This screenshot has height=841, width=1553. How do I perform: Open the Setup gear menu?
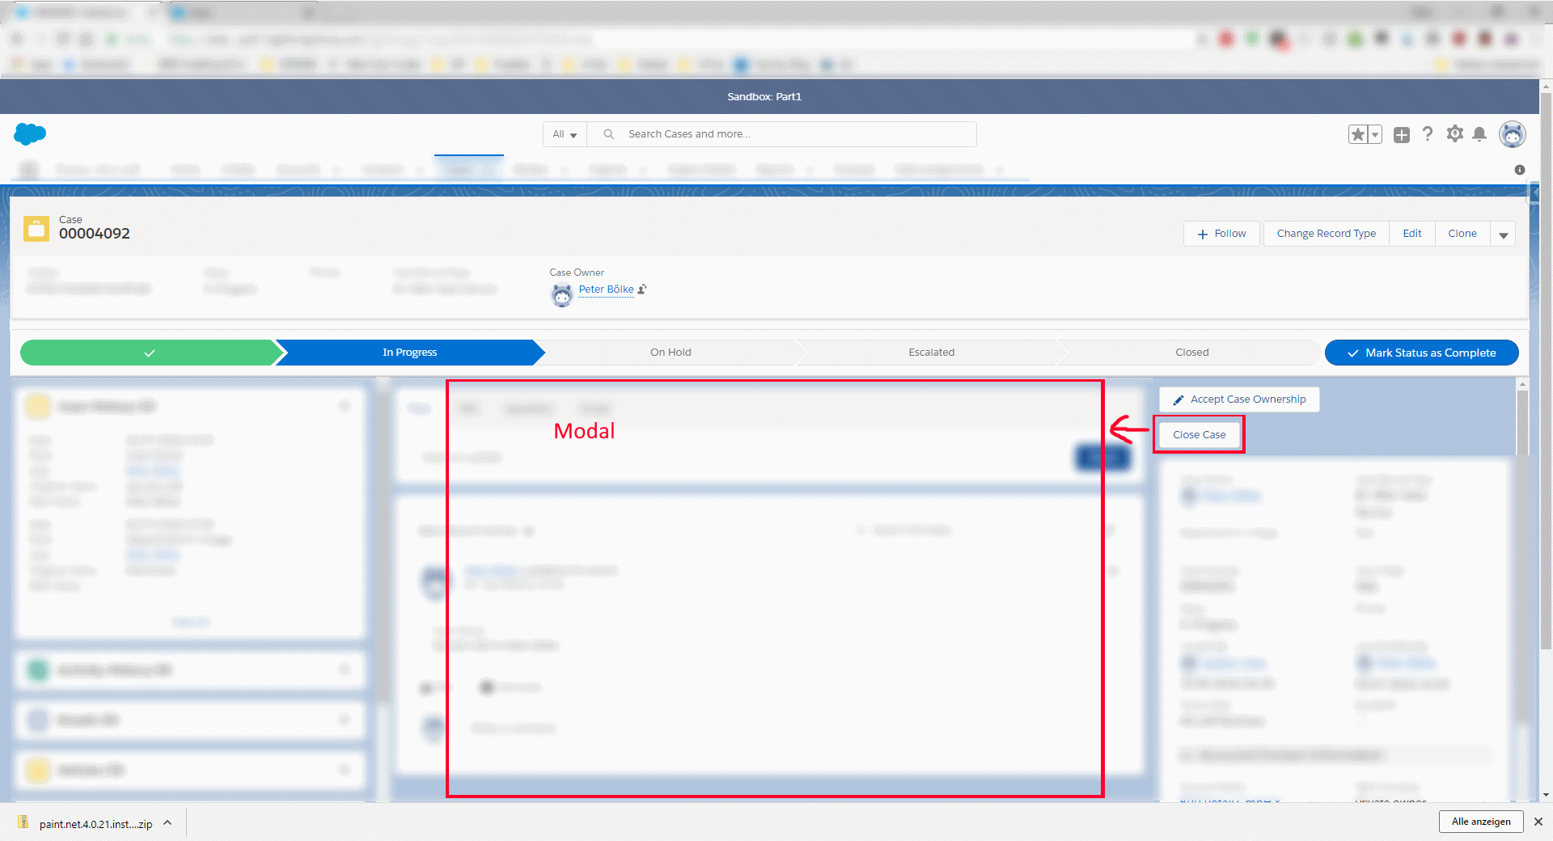(x=1455, y=134)
